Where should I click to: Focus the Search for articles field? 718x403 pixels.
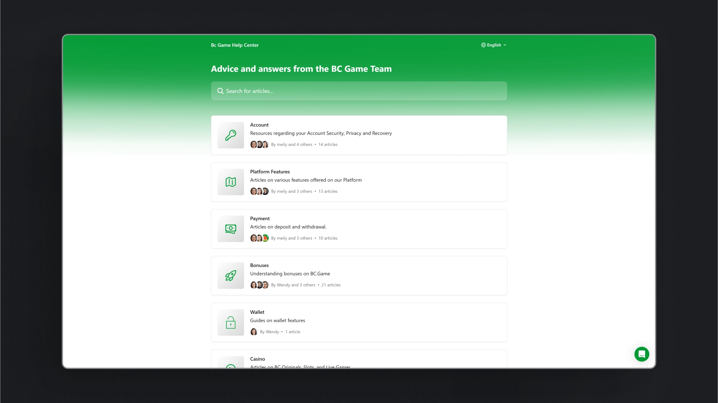[x=359, y=91]
